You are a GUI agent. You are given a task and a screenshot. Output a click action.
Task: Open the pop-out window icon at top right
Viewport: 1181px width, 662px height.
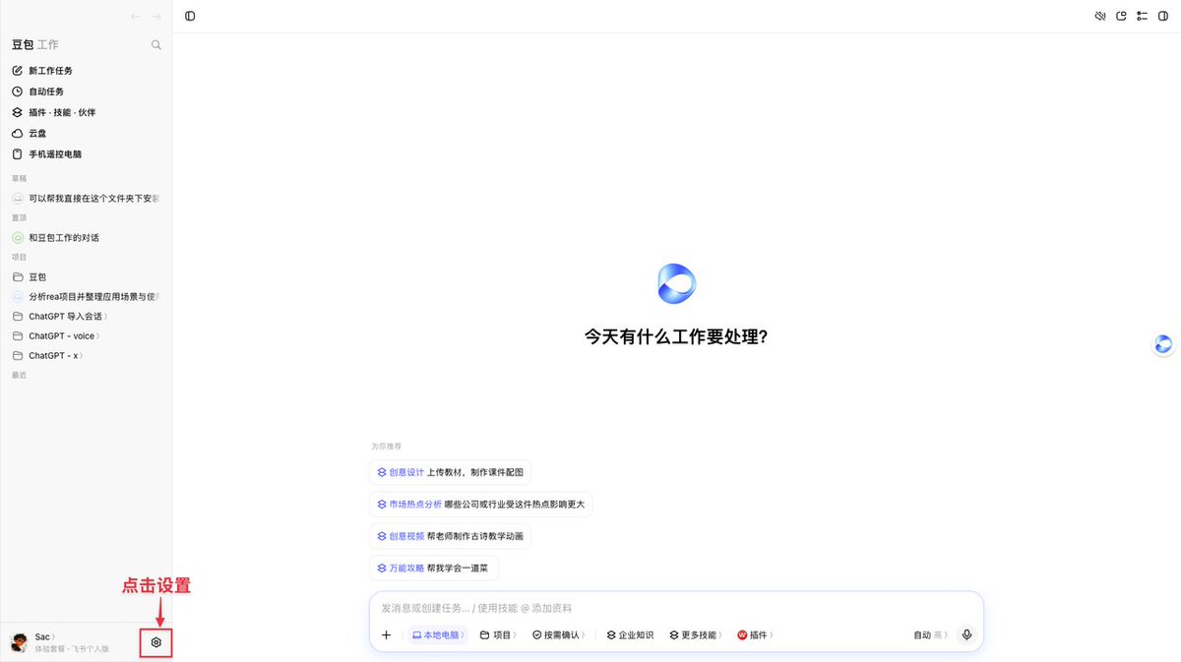click(1121, 16)
